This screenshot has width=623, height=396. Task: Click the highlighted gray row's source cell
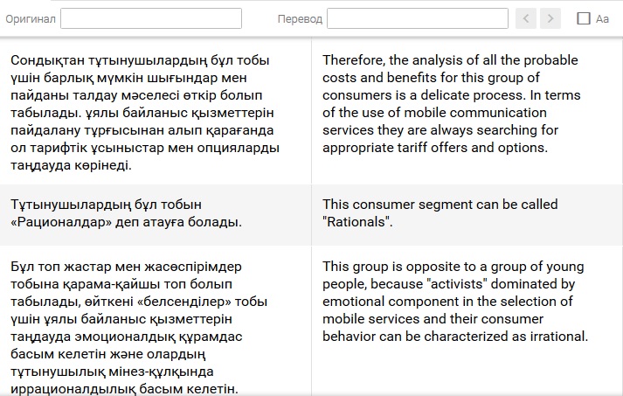coord(156,215)
